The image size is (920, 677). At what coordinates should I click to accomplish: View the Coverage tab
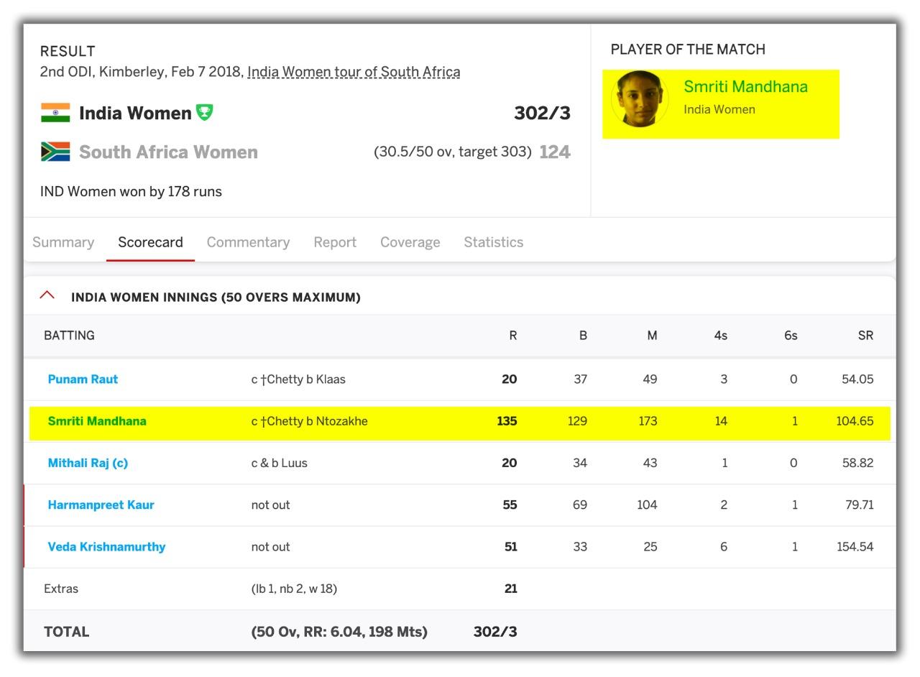pos(410,242)
